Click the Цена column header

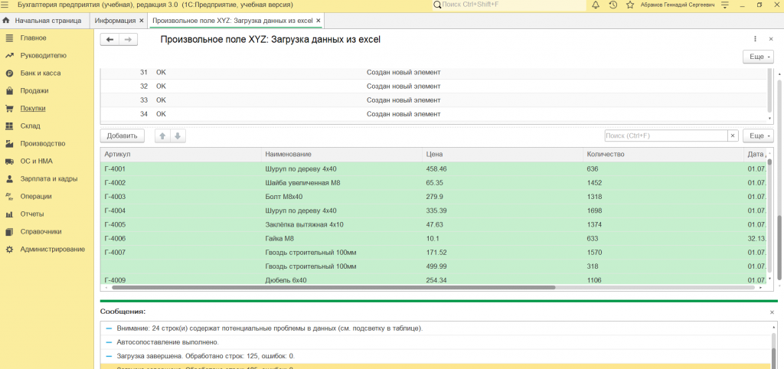pos(502,154)
